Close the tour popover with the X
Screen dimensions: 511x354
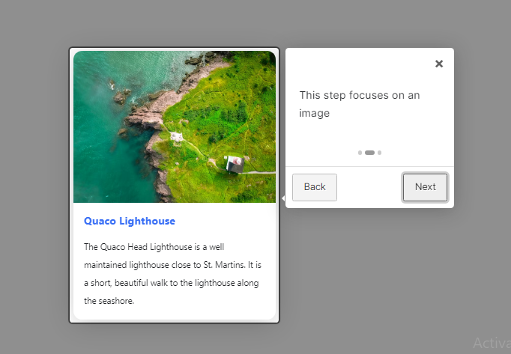click(439, 64)
